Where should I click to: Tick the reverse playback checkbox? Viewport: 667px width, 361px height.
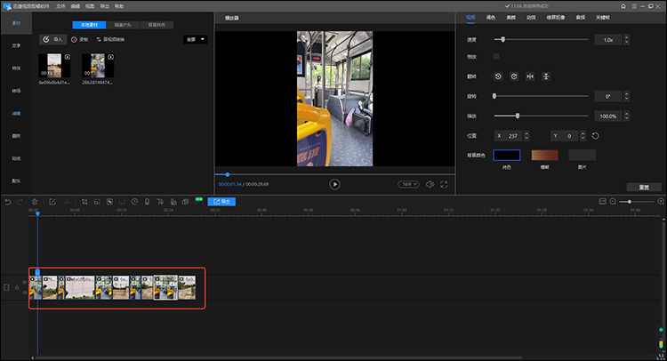pyautogui.click(x=496, y=56)
